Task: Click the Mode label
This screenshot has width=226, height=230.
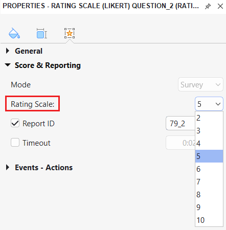Action: [21, 85]
